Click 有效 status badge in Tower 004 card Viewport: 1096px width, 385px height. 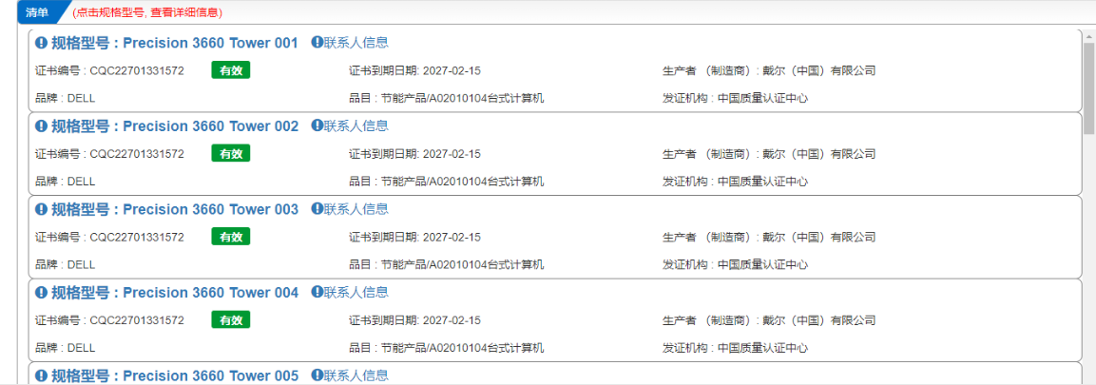point(231,320)
